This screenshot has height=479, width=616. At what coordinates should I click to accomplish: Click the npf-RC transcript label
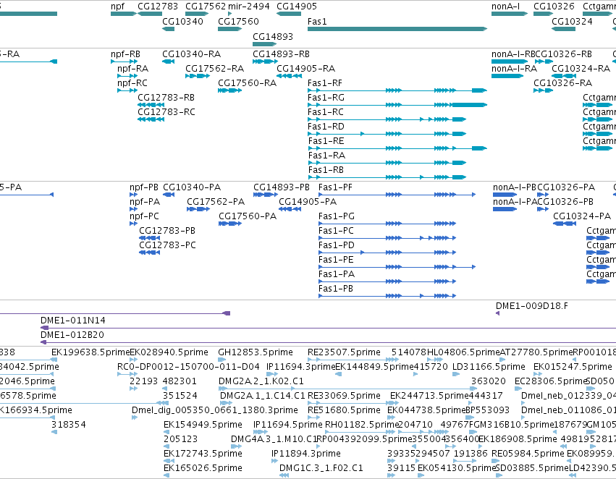(132, 83)
